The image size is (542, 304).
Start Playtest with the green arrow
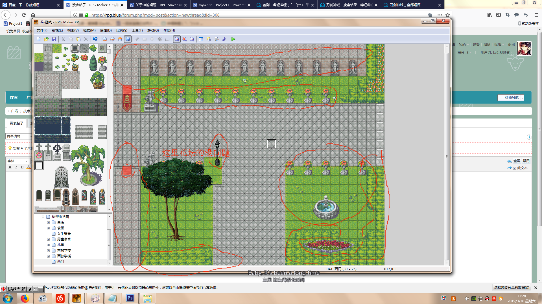point(233,39)
